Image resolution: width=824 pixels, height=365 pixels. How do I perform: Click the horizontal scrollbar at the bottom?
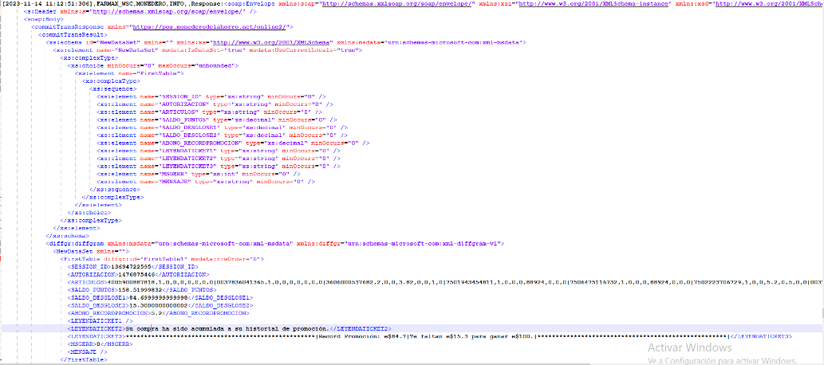399,363
